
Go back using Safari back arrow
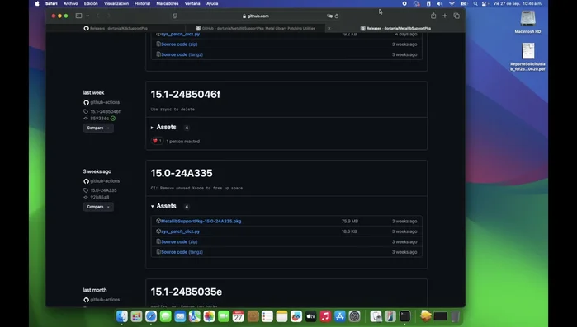pos(98,16)
